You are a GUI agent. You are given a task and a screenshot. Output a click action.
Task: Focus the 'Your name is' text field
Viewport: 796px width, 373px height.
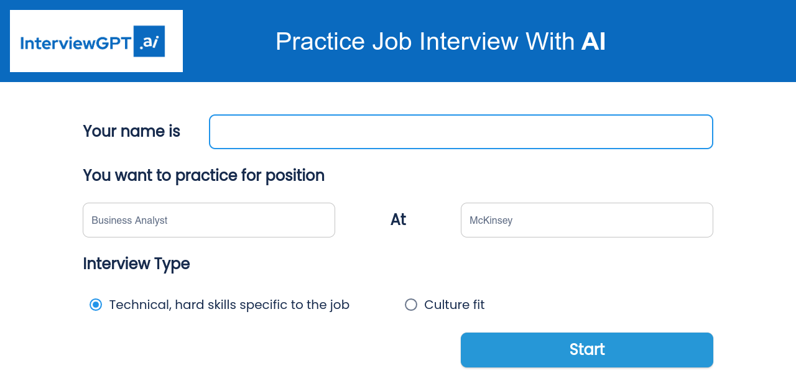coord(461,132)
